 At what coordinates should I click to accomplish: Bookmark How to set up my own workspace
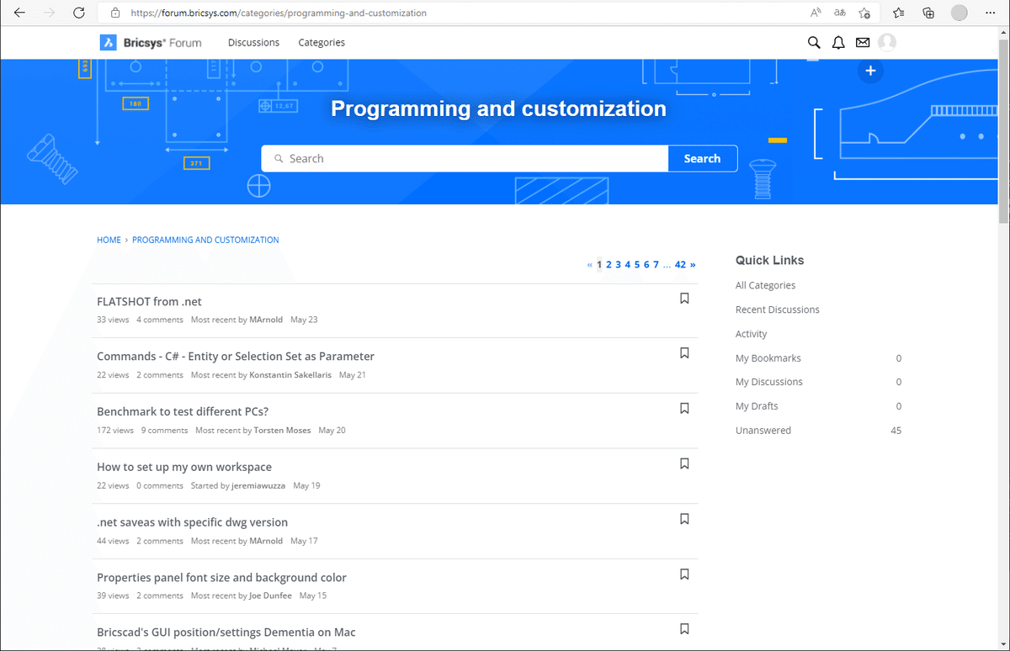pos(684,463)
